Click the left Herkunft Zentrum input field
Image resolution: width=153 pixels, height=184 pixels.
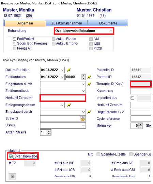point(63,98)
